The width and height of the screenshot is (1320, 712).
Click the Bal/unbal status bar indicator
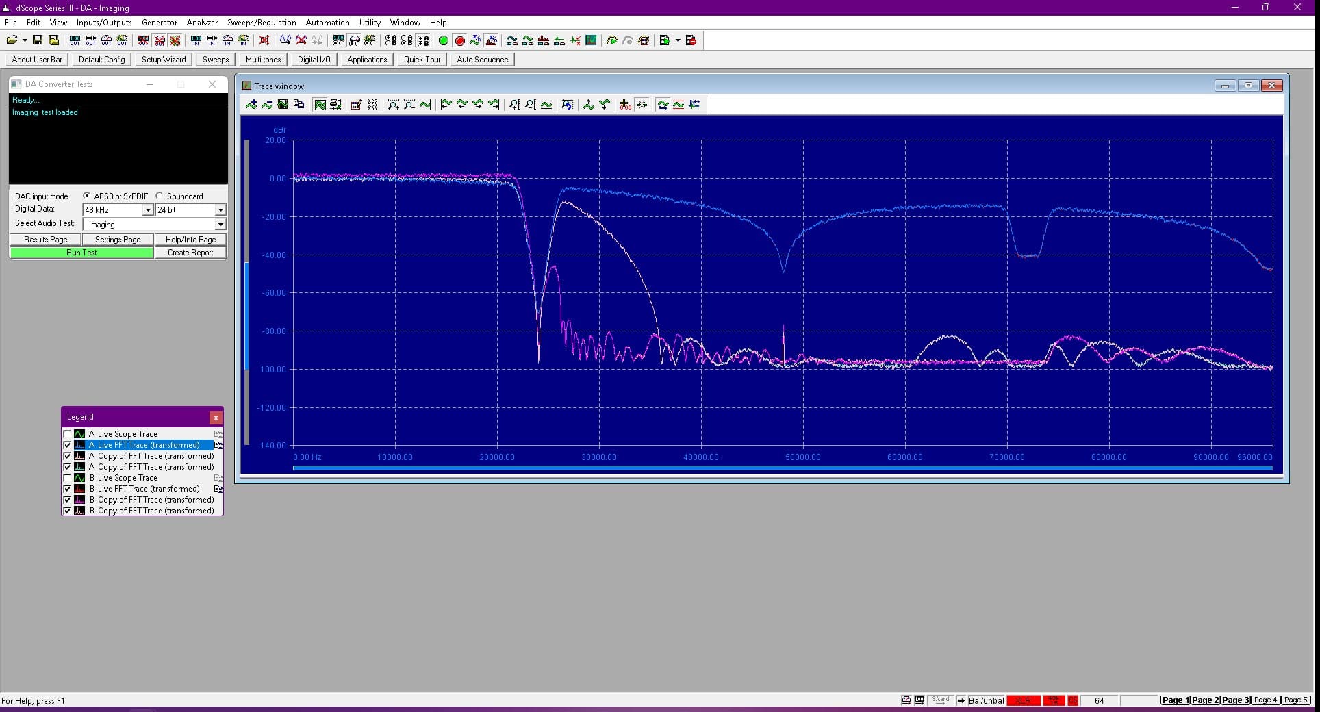pyautogui.click(x=986, y=700)
